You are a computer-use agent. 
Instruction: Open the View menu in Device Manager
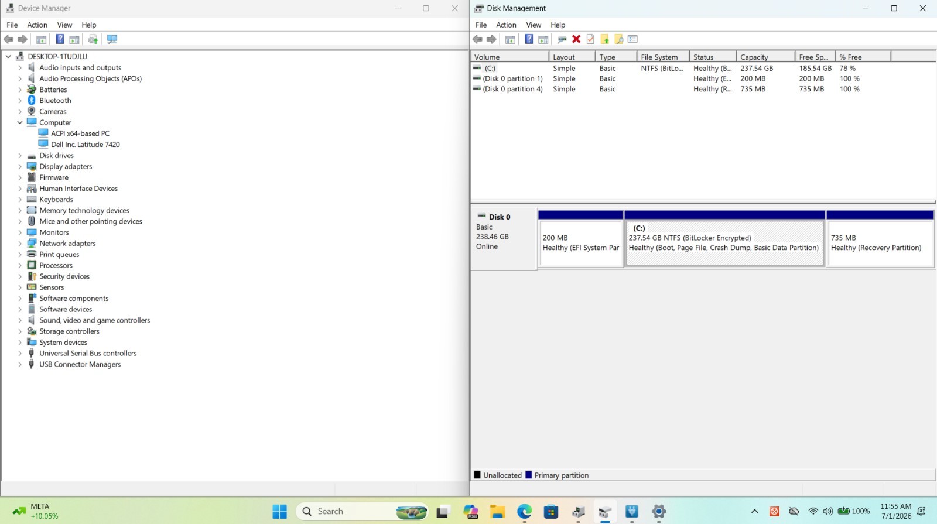(x=64, y=25)
